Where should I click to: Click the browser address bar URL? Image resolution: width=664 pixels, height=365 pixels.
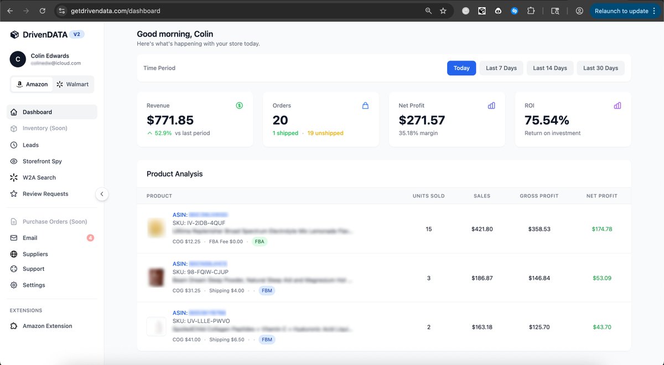[x=116, y=11]
